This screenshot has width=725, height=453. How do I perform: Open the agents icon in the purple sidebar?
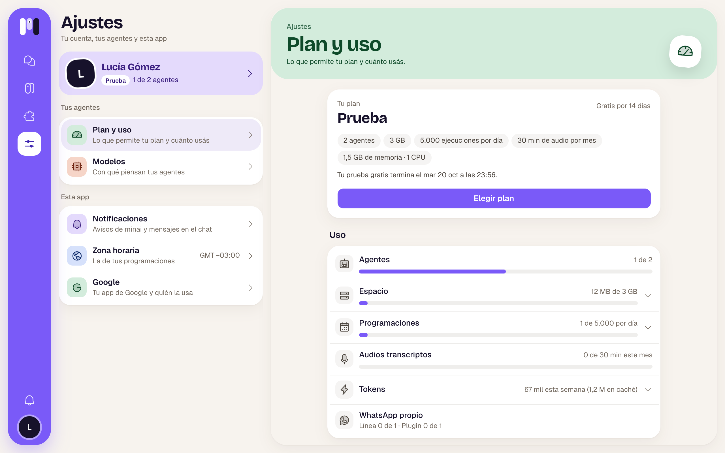click(29, 88)
